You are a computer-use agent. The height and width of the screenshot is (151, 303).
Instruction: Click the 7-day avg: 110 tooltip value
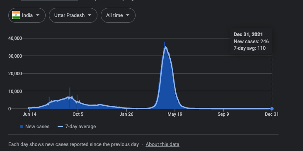250,48
